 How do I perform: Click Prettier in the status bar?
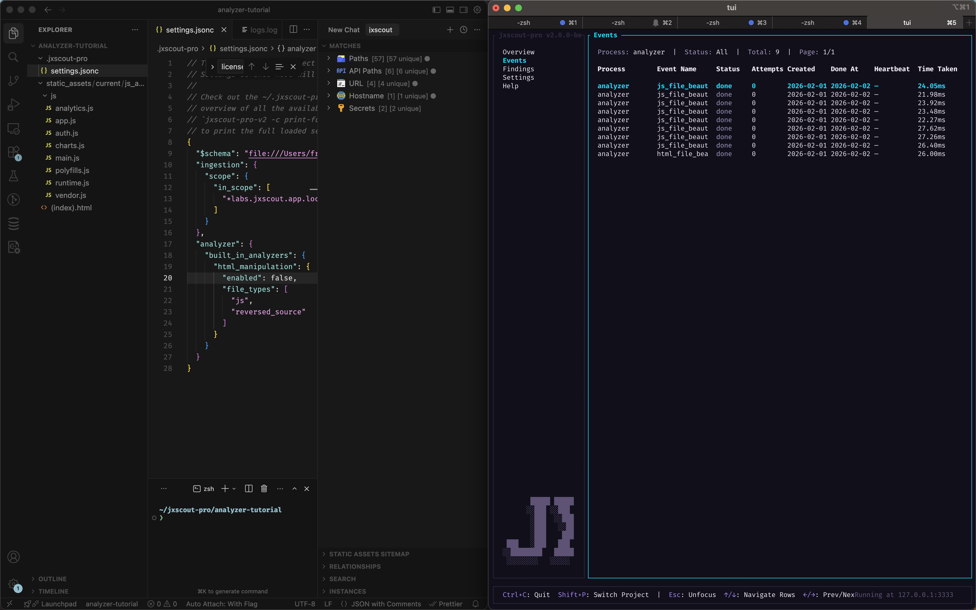click(x=446, y=604)
